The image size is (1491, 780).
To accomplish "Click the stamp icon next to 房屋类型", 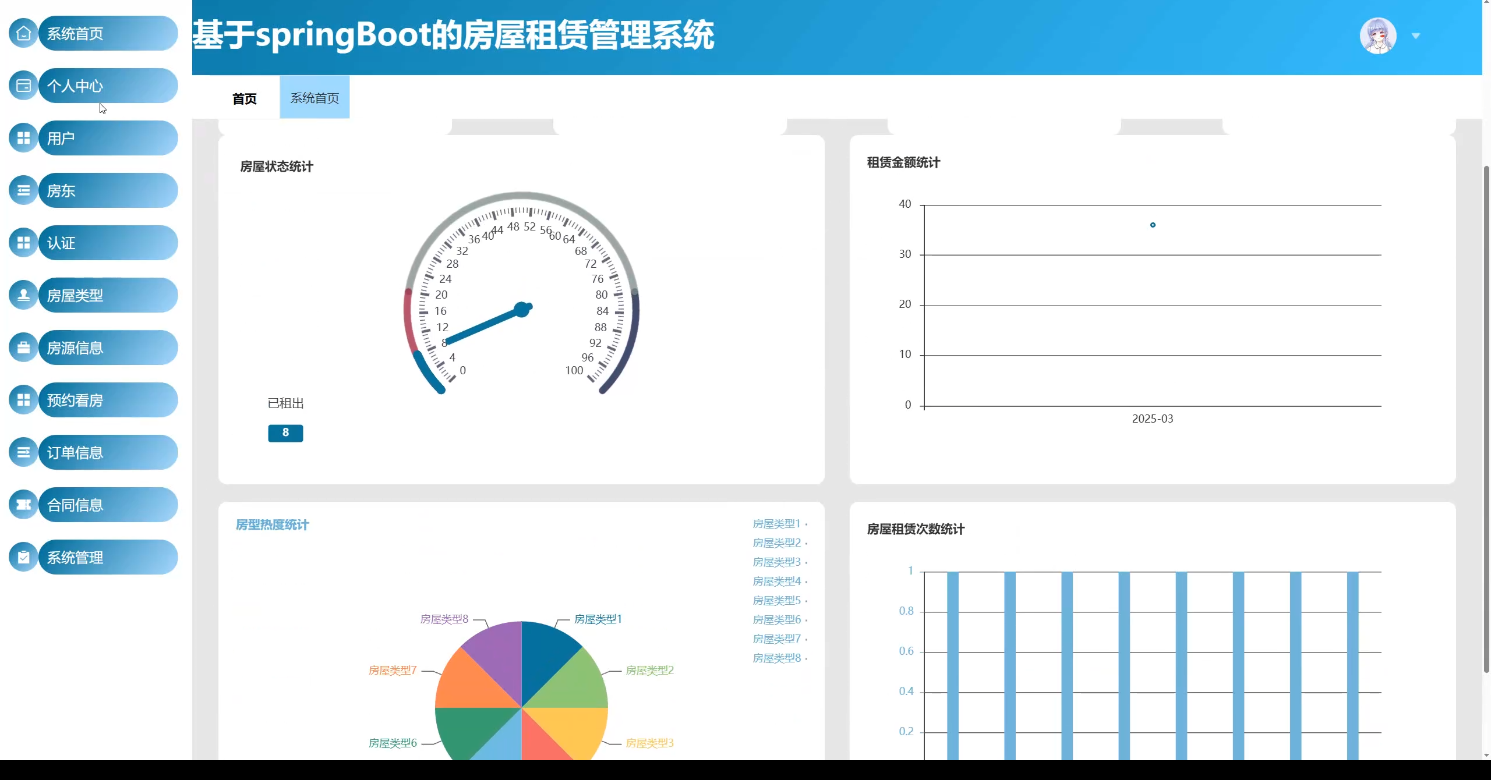I will click(23, 295).
